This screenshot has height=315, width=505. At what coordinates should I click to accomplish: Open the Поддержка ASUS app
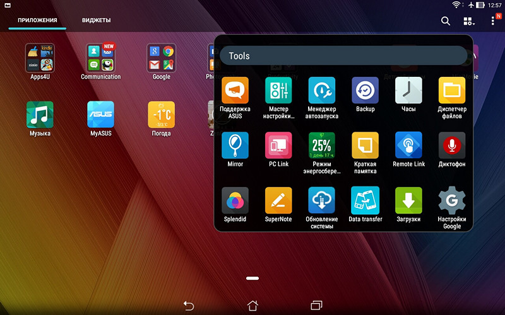click(x=235, y=90)
